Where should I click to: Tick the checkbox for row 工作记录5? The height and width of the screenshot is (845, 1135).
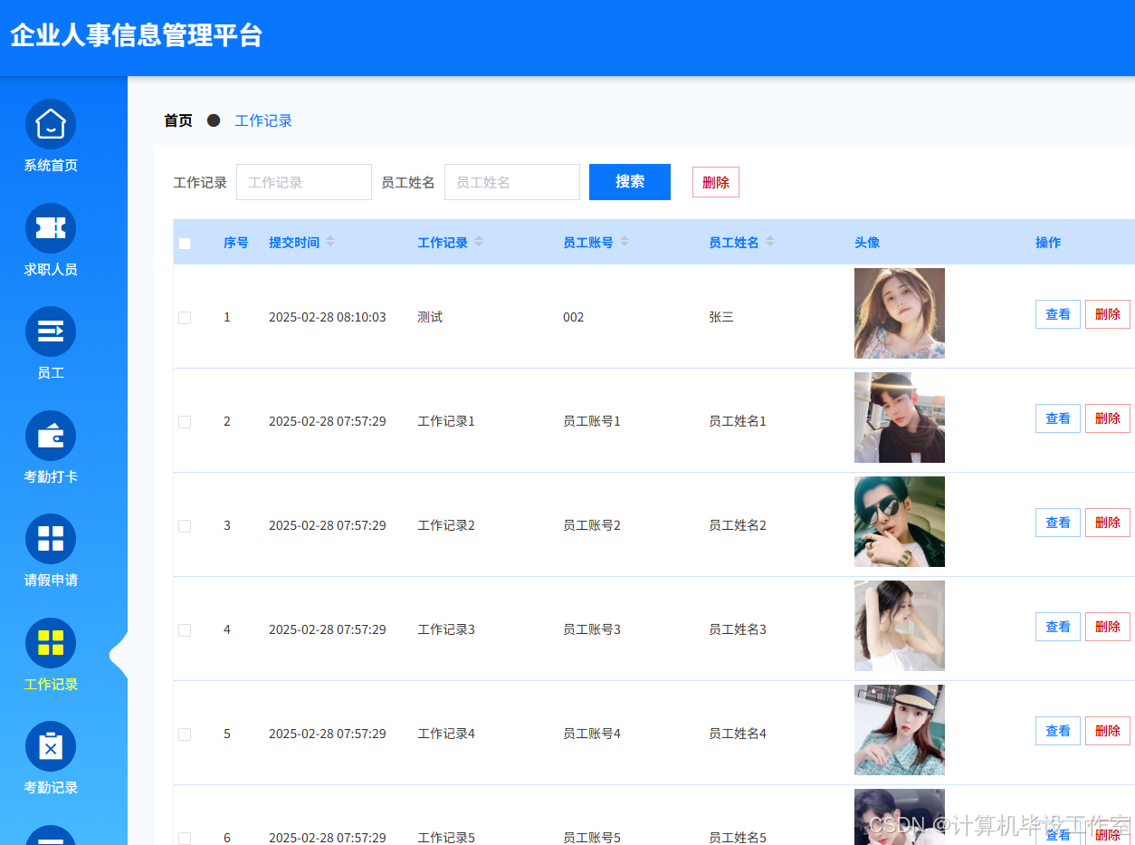[185, 839]
